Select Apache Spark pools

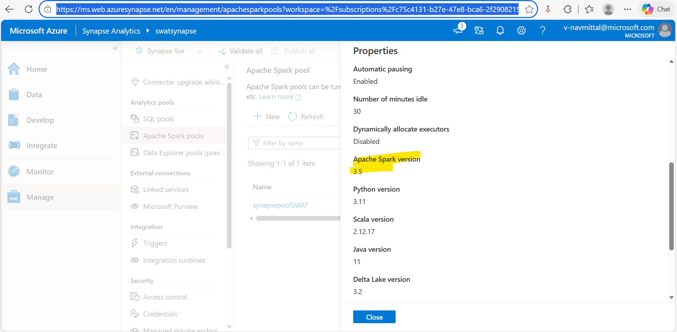[x=174, y=136]
